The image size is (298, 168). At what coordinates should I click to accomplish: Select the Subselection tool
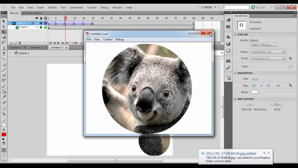pos(3,27)
